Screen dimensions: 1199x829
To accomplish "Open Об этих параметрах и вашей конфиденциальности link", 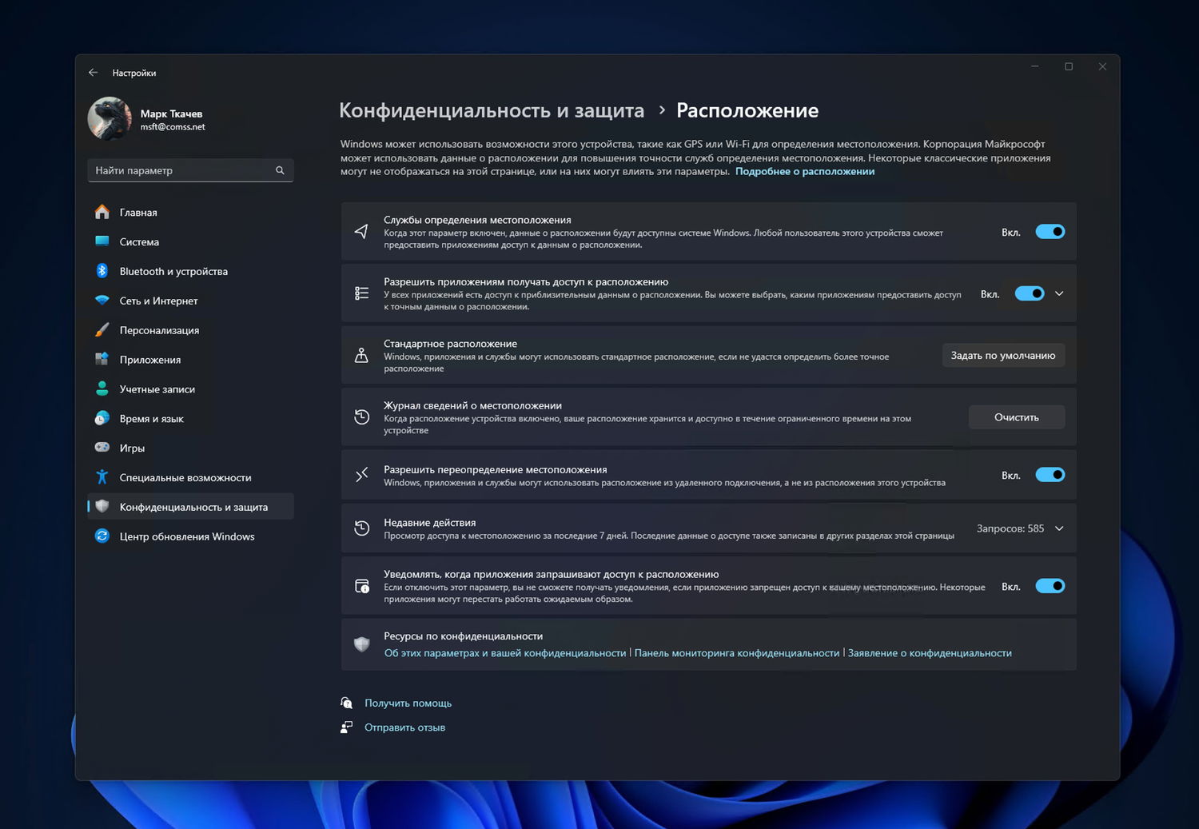I will point(505,653).
